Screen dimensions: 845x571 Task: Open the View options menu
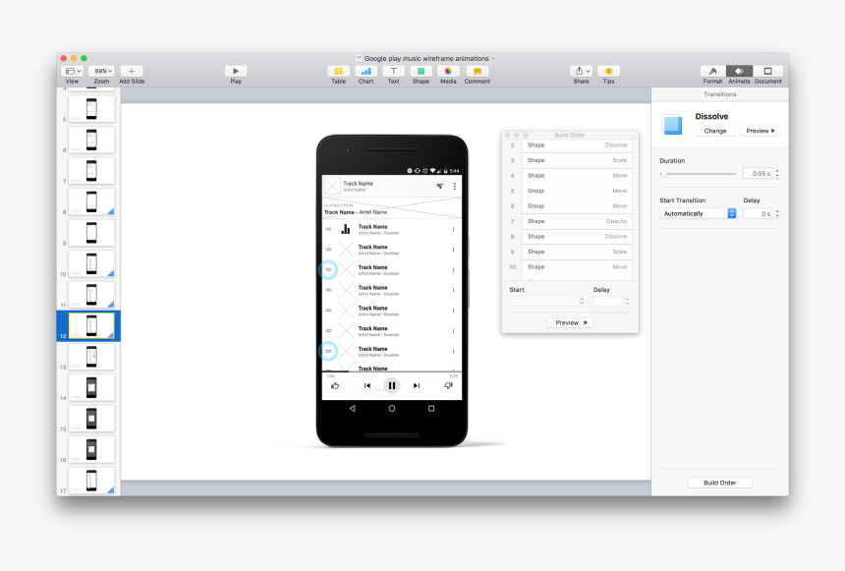click(73, 71)
